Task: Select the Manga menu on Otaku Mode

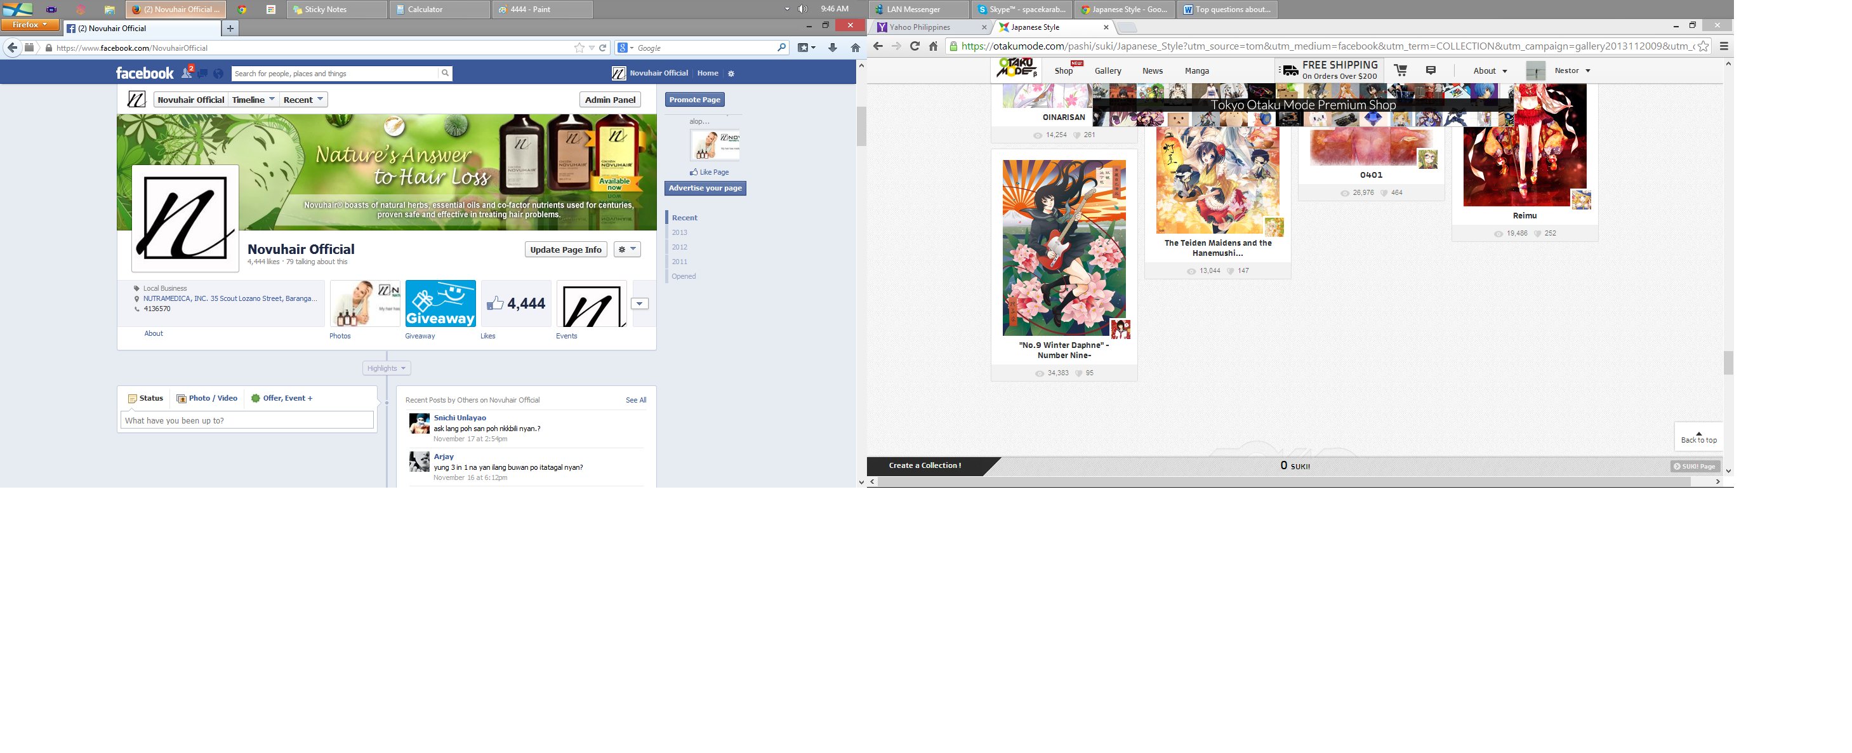Action: pos(1197,70)
